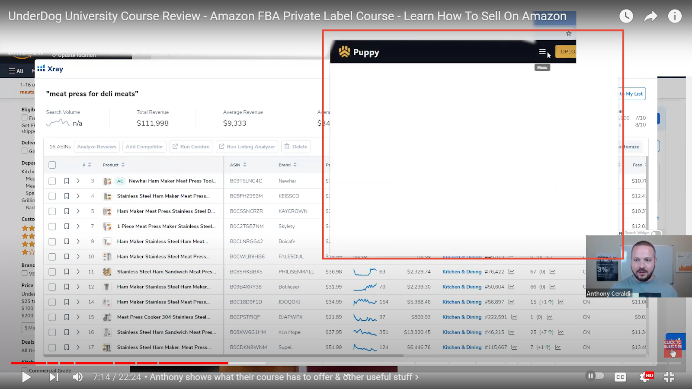Click the Delete button
The height and width of the screenshot is (389, 692).
pyautogui.click(x=296, y=147)
